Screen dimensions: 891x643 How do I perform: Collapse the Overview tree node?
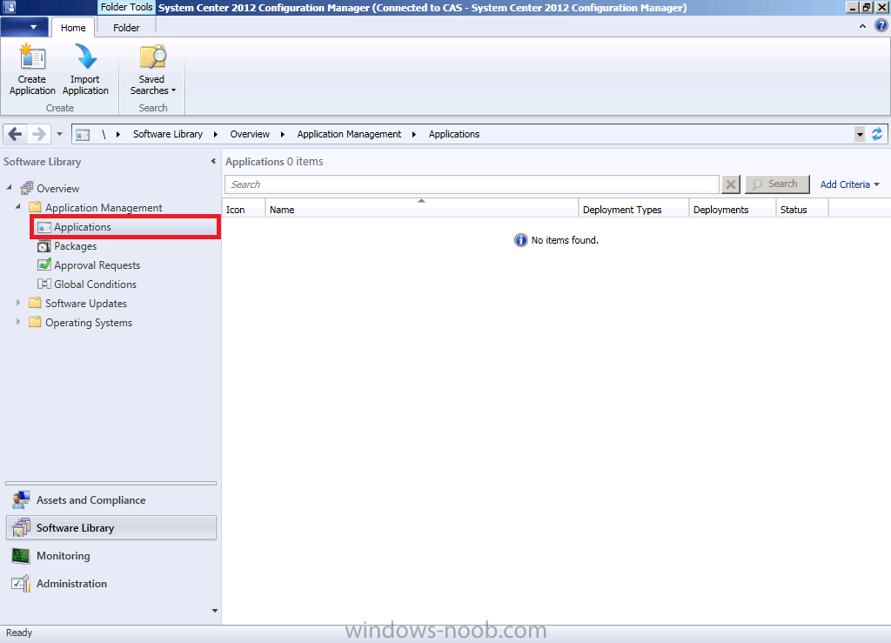coord(9,187)
